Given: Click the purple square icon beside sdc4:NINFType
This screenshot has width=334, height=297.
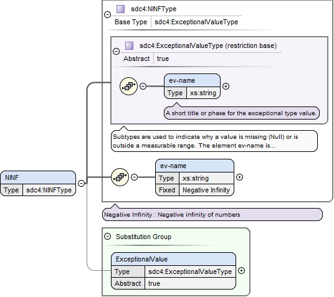Looking at the screenshot, I should [120, 9].
